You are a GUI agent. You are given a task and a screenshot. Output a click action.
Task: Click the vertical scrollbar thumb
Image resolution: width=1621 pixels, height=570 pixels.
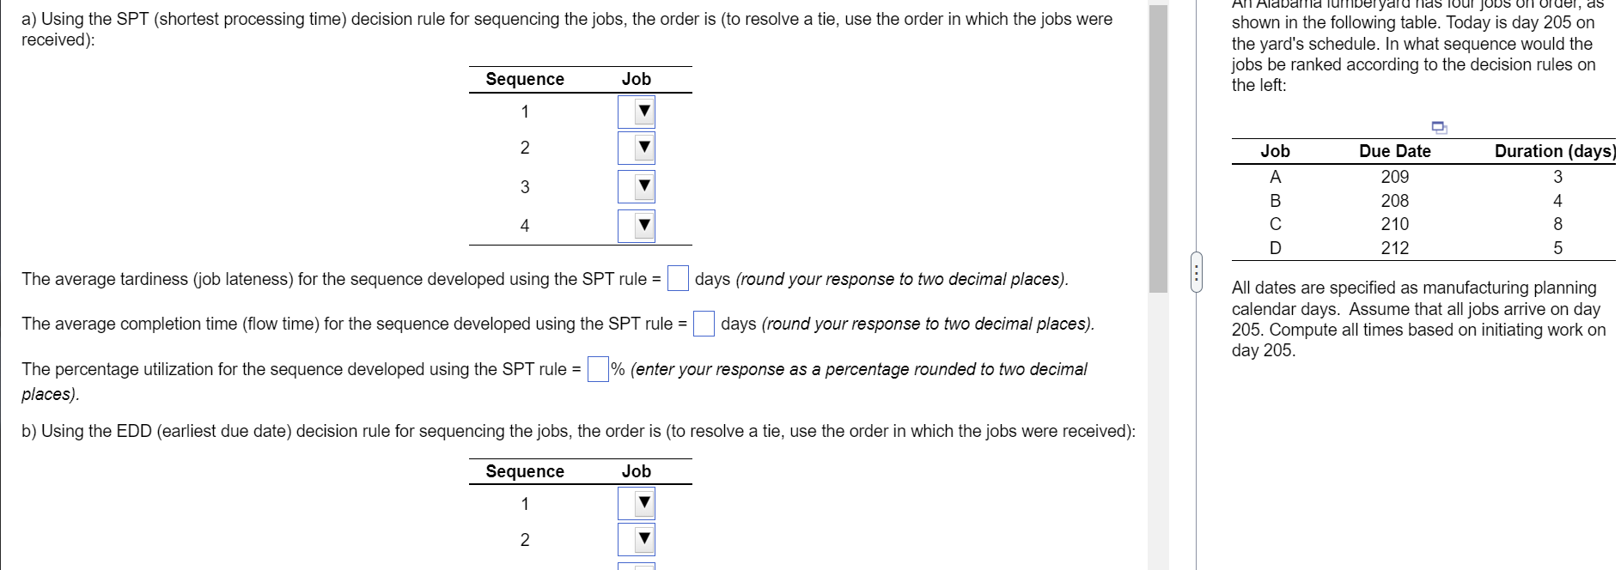tap(1161, 146)
